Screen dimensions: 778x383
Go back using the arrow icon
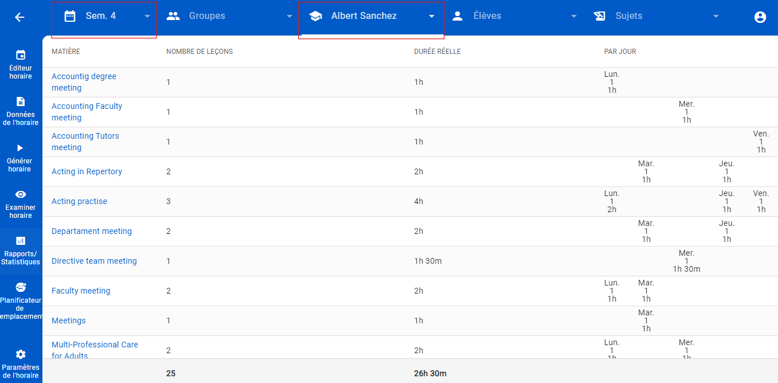19,17
